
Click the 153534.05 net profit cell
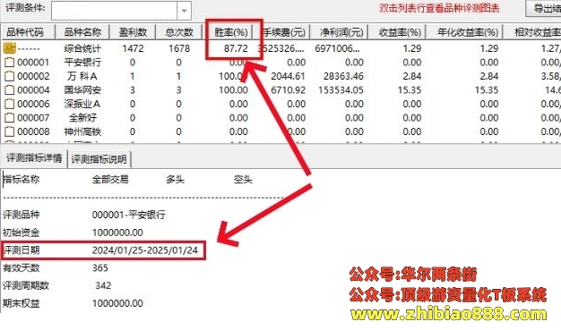[341, 90]
